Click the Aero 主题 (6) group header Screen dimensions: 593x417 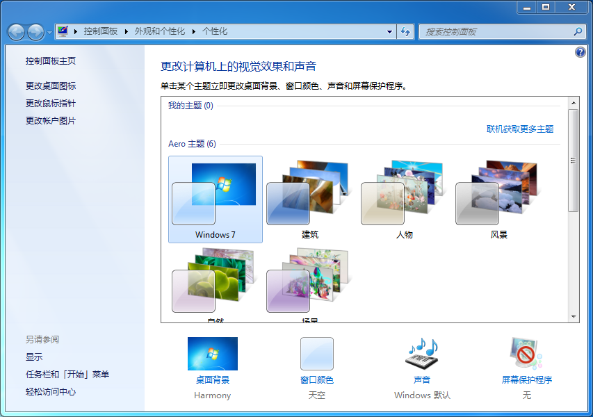[192, 144]
